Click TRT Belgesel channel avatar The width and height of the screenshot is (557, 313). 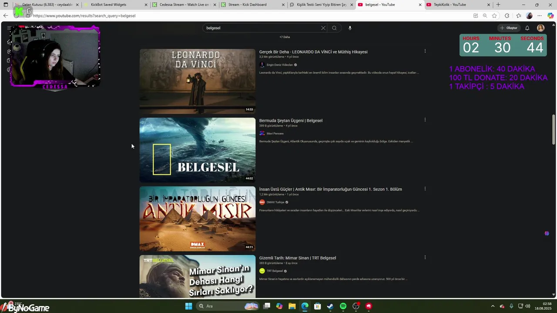pos(262,271)
